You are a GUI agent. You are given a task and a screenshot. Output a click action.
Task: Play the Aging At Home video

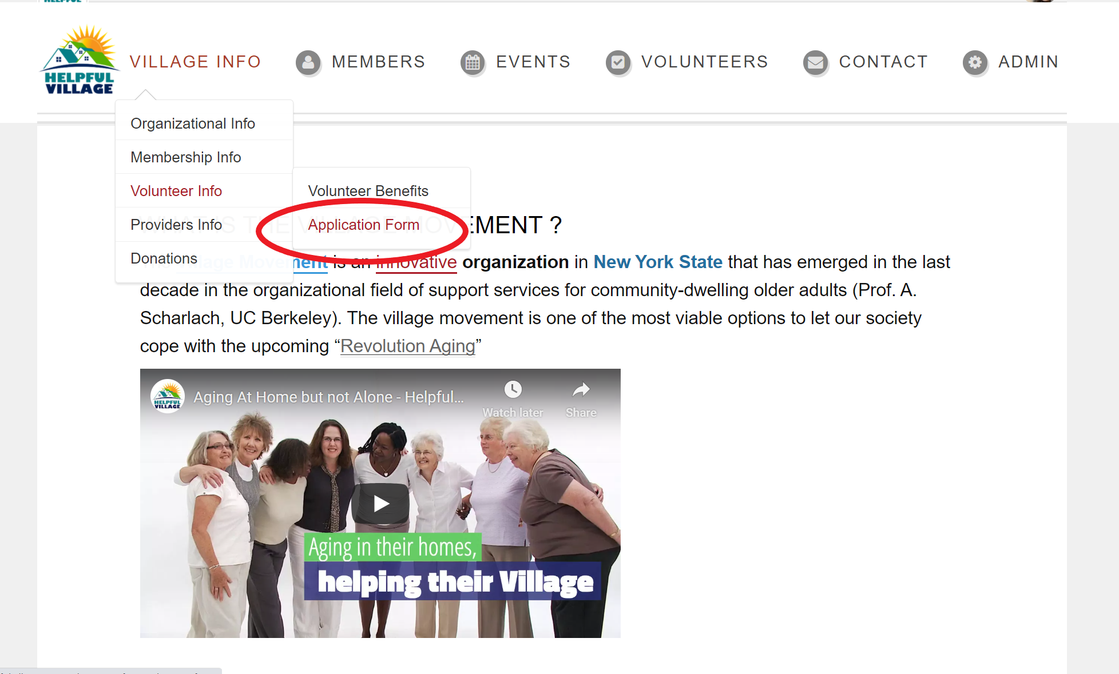click(380, 504)
